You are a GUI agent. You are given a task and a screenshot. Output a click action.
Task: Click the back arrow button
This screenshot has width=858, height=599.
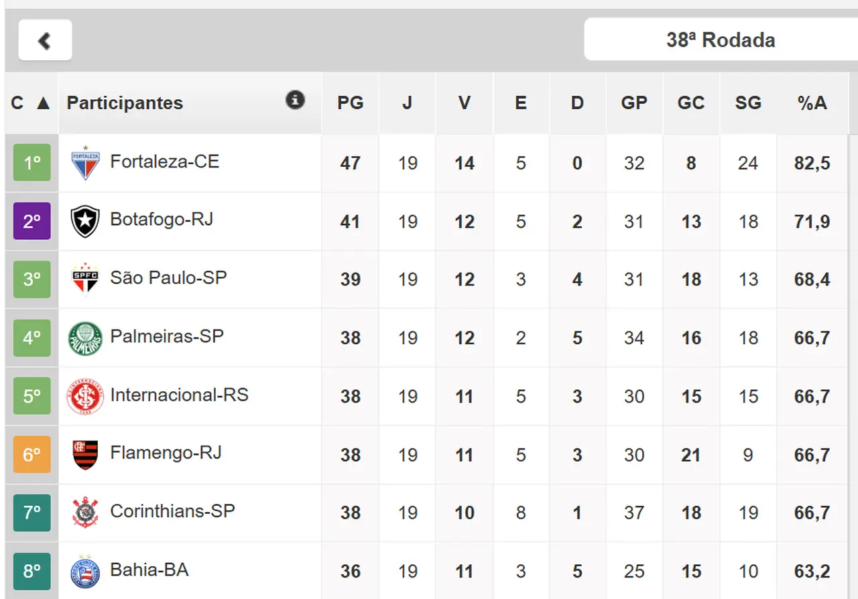(45, 40)
